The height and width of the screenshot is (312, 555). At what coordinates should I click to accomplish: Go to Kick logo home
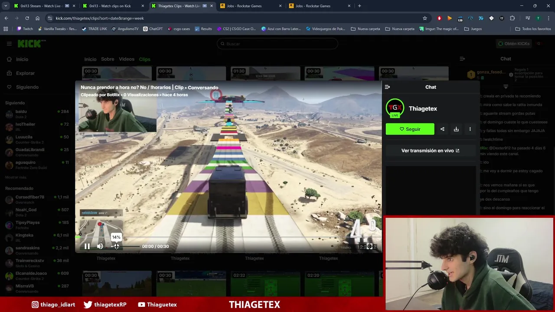tap(31, 43)
